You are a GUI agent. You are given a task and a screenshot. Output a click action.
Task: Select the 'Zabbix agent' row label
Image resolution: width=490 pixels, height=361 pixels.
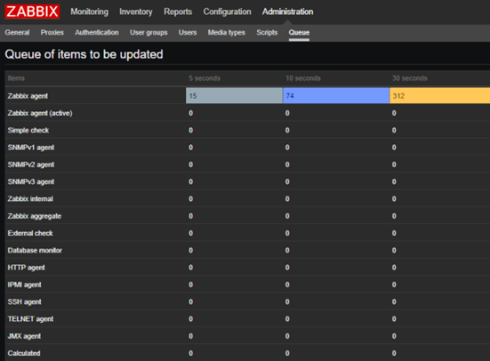(28, 96)
